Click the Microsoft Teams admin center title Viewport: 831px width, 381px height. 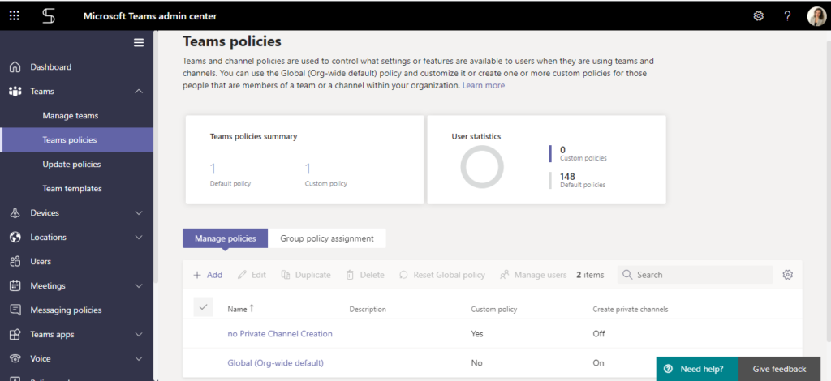[150, 16]
